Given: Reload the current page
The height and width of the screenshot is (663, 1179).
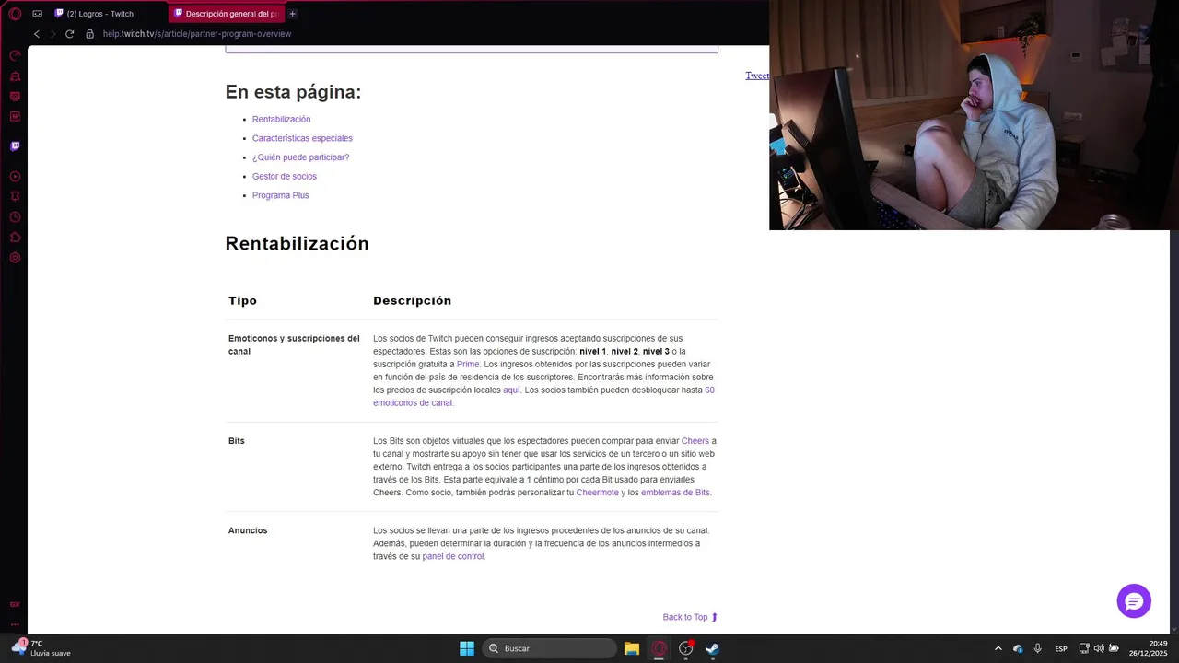Looking at the screenshot, I should [x=69, y=34].
